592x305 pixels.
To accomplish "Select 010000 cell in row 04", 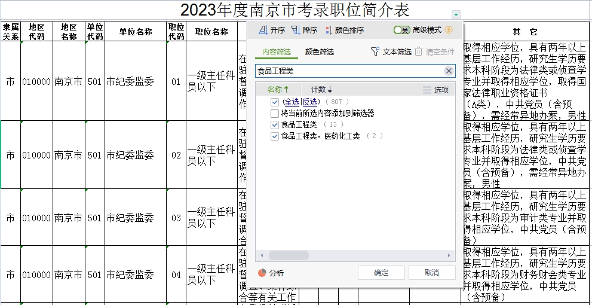I will click(x=36, y=274).
